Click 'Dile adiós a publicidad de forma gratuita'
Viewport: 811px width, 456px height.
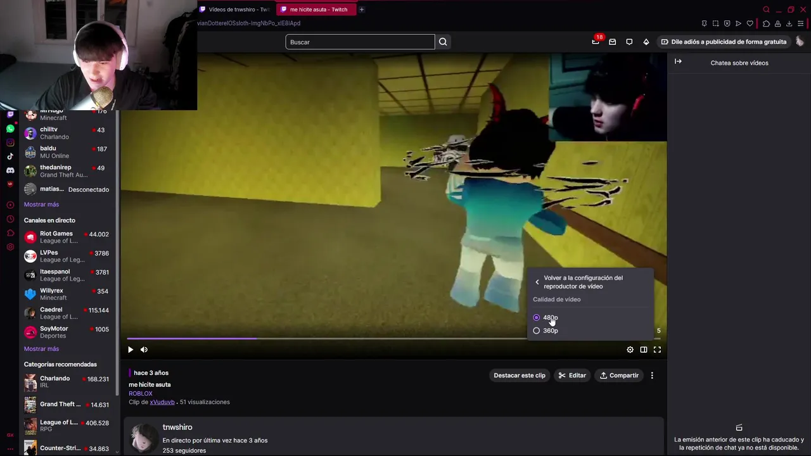[723, 42]
